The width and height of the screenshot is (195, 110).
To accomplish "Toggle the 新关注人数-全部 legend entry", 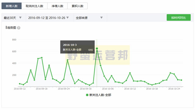I will pos(99,95).
